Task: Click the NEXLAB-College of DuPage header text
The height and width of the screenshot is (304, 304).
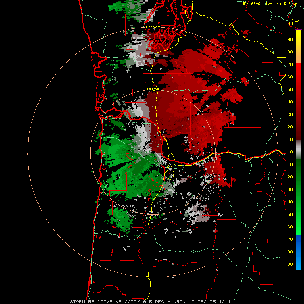Action: [272, 4]
